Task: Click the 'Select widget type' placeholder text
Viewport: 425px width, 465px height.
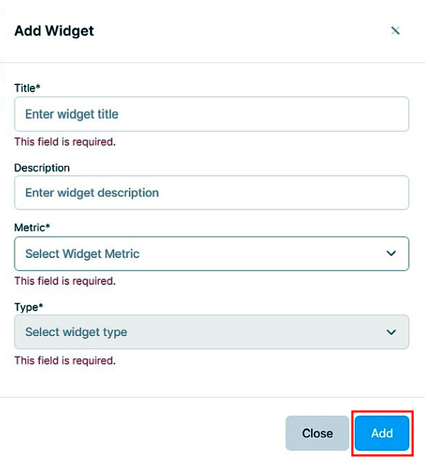Action: [76, 332]
